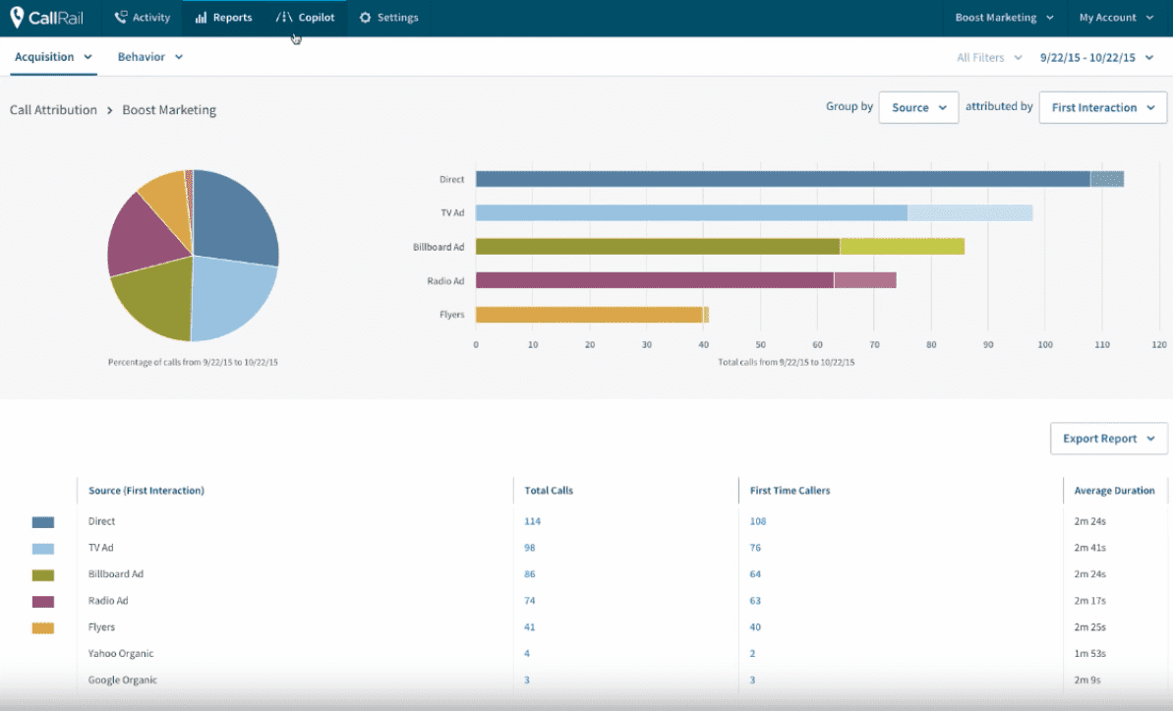Click the CallRail logo icon
Image resolution: width=1173 pixels, height=711 pixels.
17,18
